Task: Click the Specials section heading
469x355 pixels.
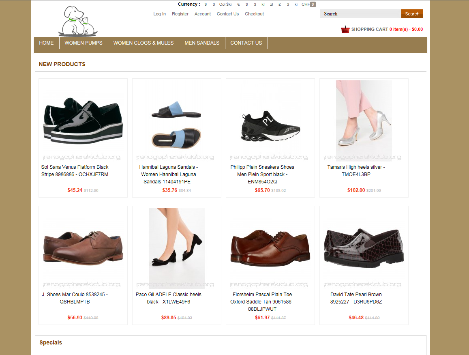Action: pos(51,343)
